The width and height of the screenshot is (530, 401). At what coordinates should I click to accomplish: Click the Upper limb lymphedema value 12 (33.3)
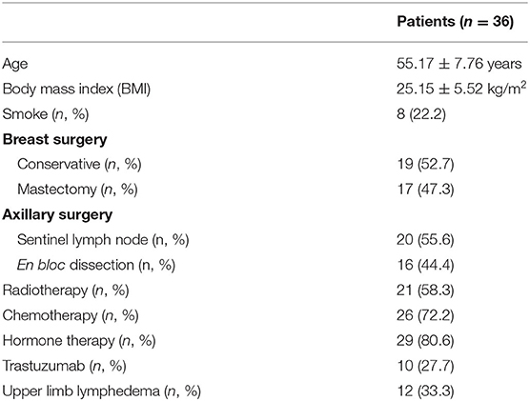[425, 391]
